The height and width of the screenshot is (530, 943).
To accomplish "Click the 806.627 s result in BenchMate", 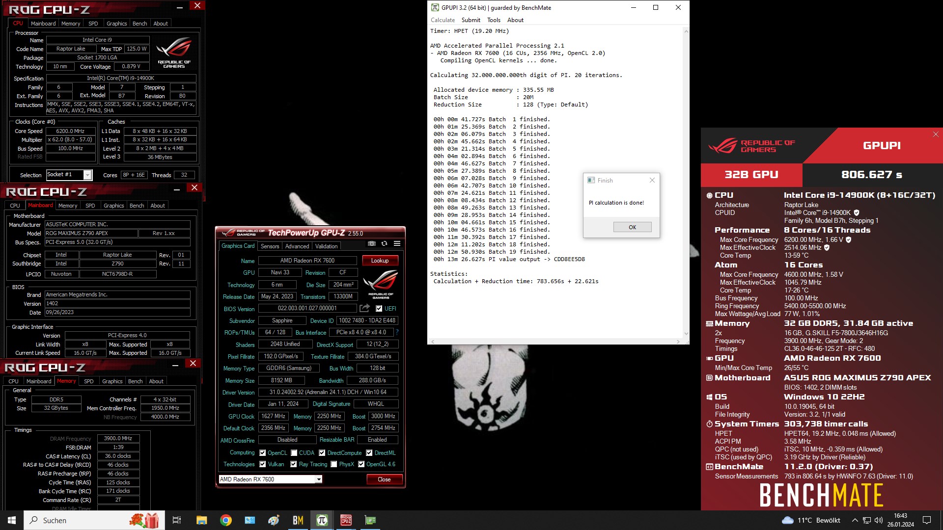I will 872,175.
